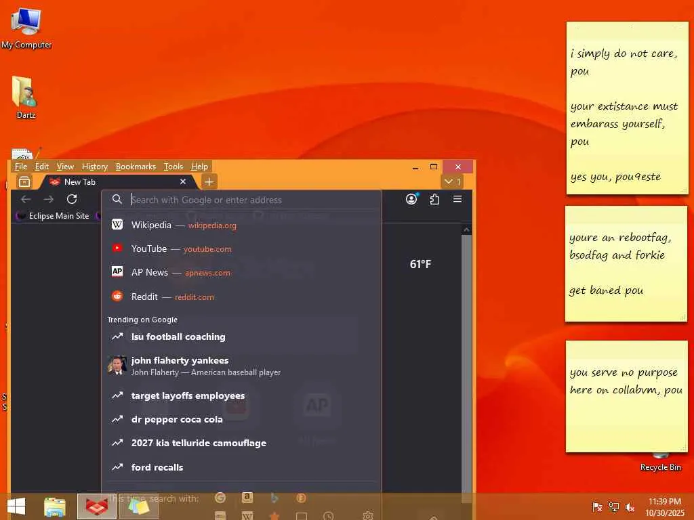Open the Tools menu
Screen dimensions: 694x520
click(x=173, y=167)
